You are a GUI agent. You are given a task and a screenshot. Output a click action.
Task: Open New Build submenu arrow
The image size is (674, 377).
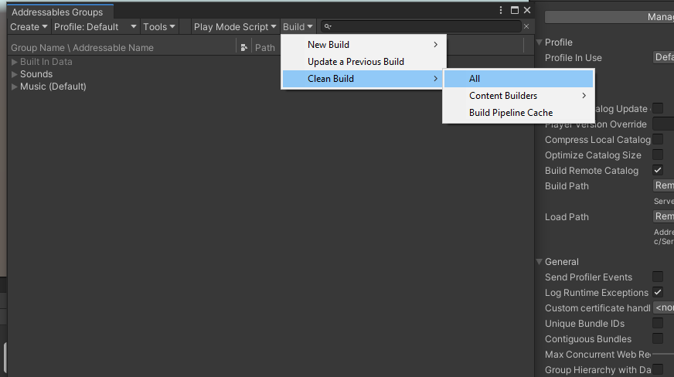435,45
